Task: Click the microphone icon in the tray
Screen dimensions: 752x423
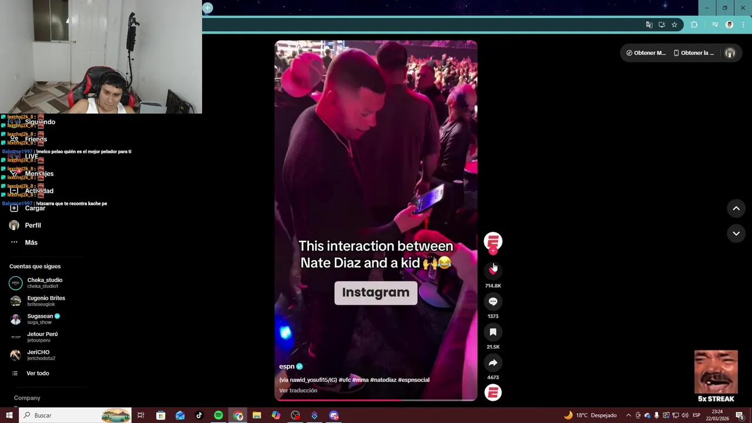Action: pyautogui.click(x=656, y=415)
